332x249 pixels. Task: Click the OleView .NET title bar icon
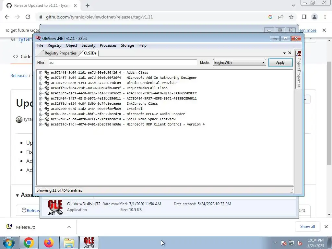point(38,38)
